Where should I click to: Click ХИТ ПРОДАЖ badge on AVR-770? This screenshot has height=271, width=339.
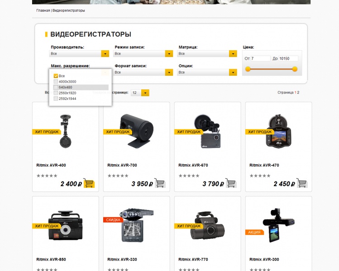tap(189, 226)
